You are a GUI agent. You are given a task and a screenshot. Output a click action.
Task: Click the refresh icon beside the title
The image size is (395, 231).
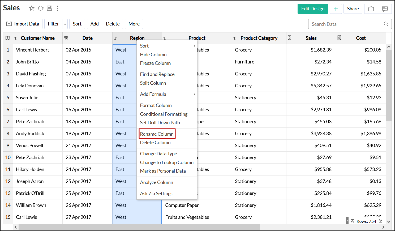coord(41,8)
